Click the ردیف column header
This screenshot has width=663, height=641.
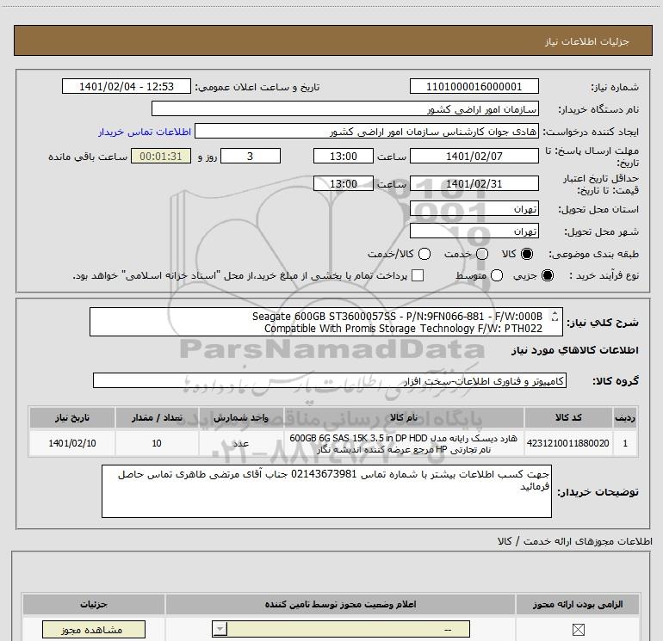tap(625, 418)
